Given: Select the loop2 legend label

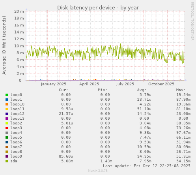Looking at the screenshot, I should pos(16,123).
